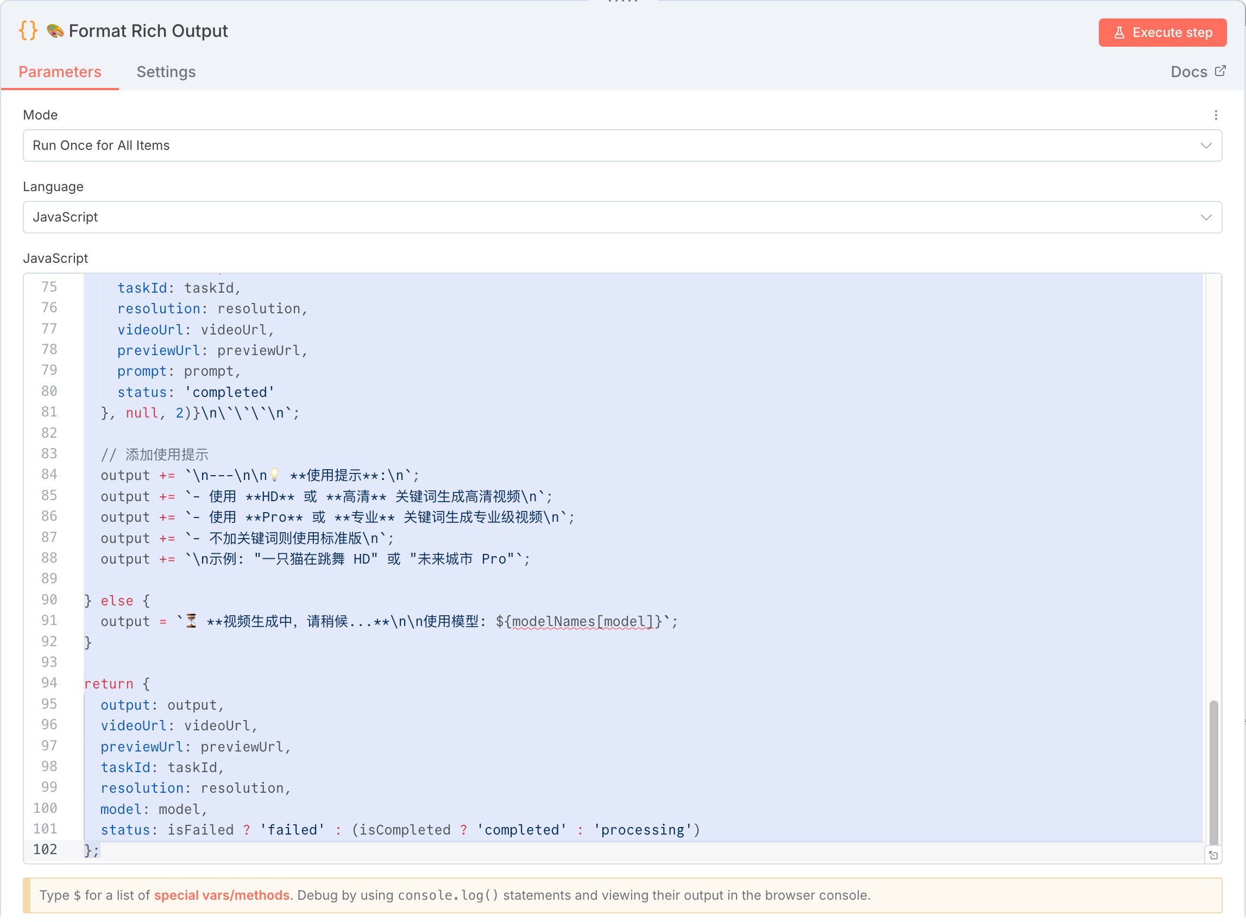The image size is (1246, 922).
Task: Click 'videoUrl: videoUrl,' on line 96
Action: [x=179, y=725]
